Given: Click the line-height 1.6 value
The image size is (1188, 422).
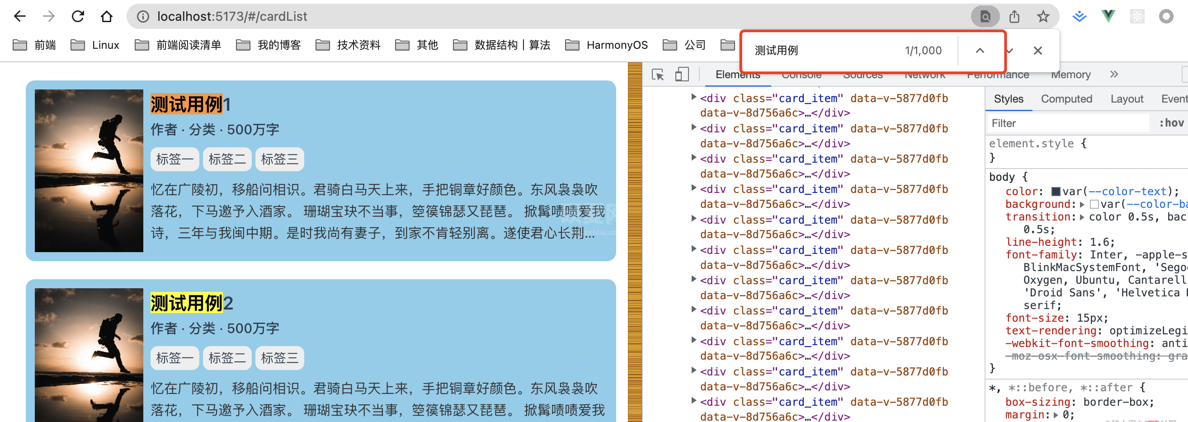Looking at the screenshot, I should (1100, 242).
